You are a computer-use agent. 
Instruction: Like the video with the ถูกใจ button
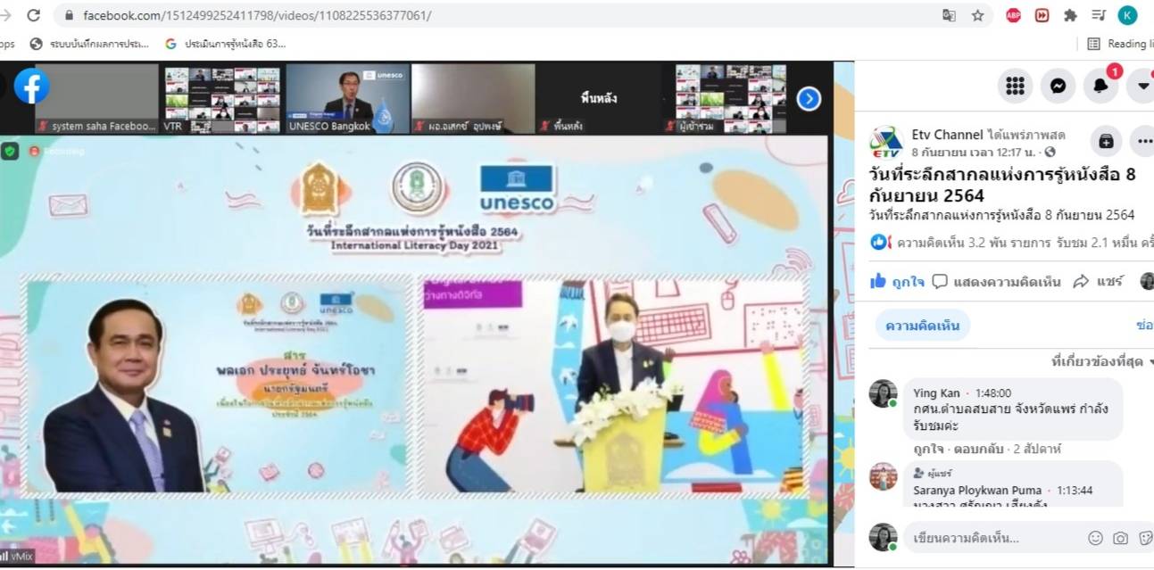pos(898,281)
